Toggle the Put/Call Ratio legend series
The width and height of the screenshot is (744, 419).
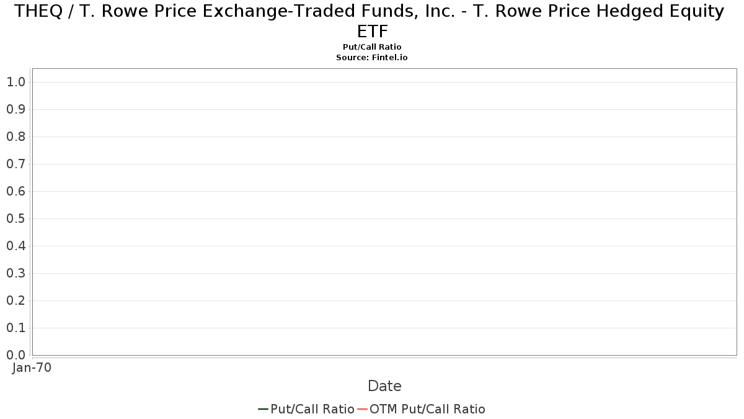[x=312, y=409]
